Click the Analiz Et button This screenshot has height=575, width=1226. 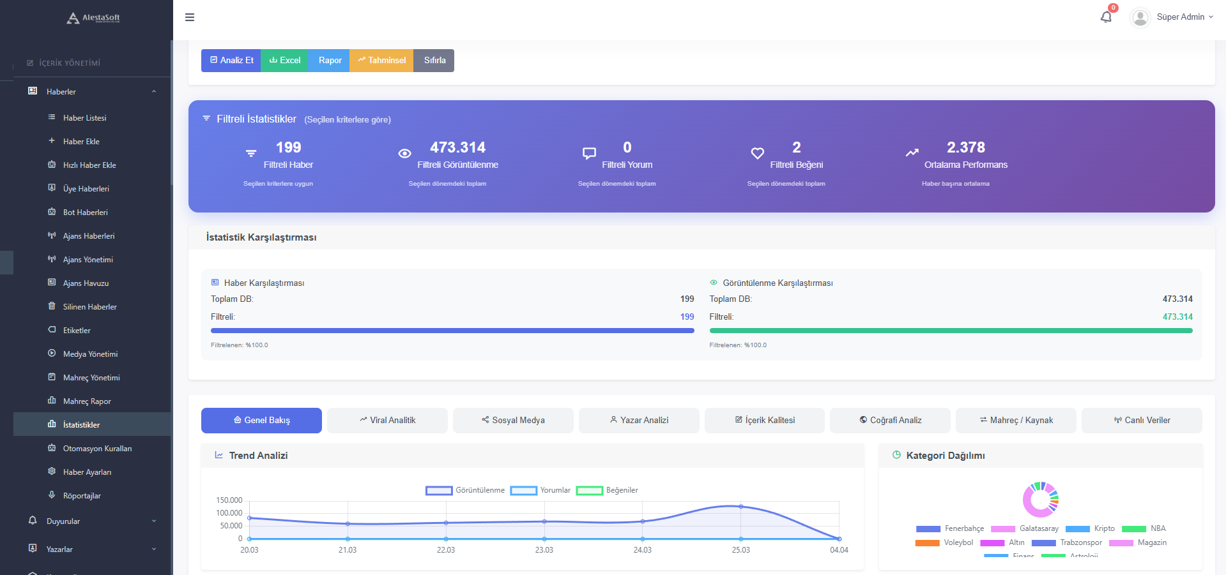pos(231,60)
